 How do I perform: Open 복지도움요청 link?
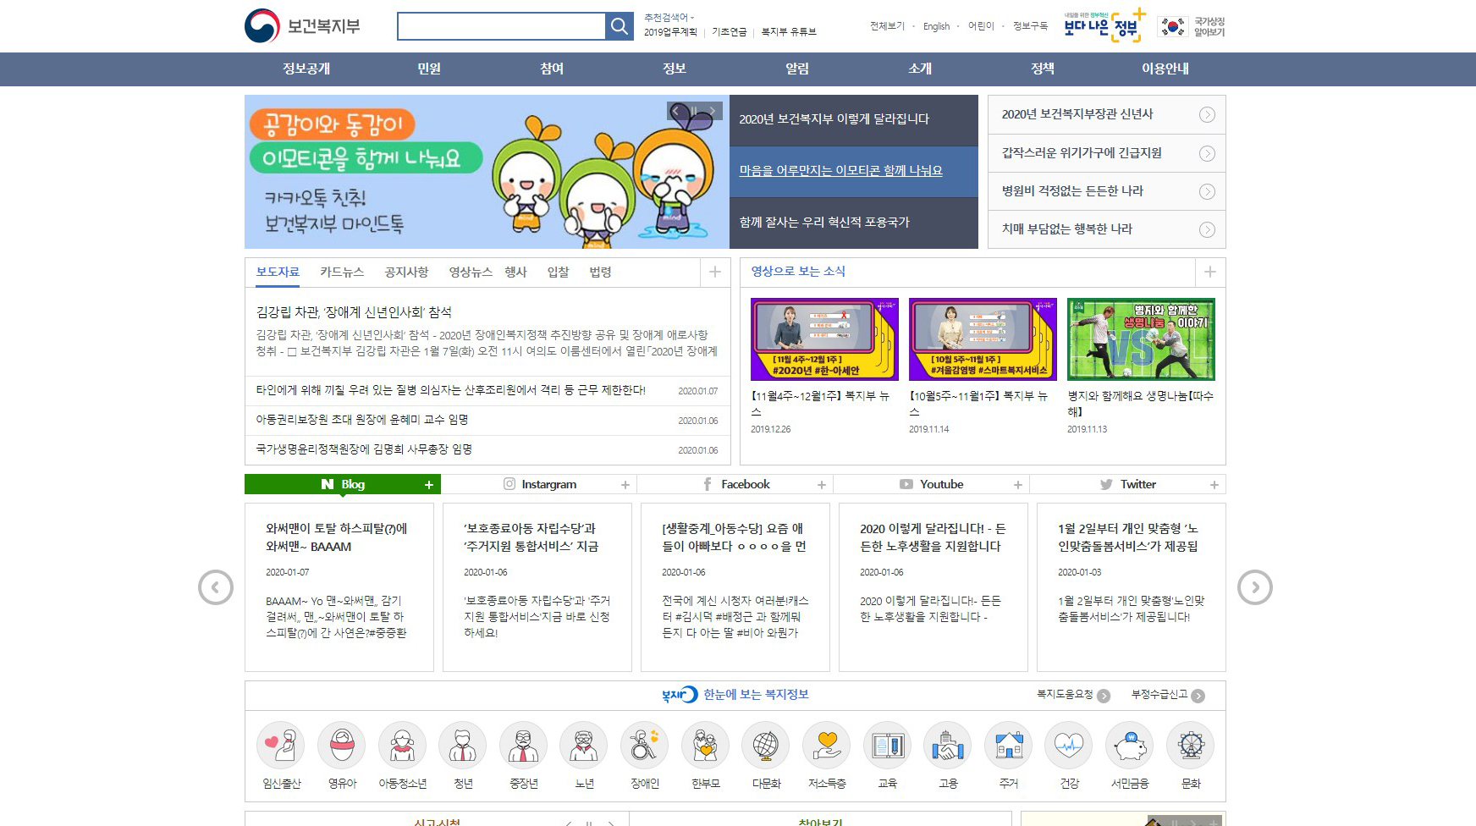1073,695
